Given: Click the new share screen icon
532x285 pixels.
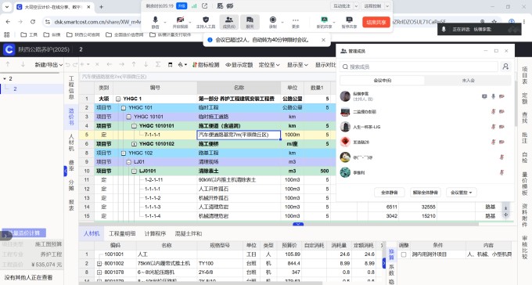Looking at the screenshot, I should click(325, 22).
